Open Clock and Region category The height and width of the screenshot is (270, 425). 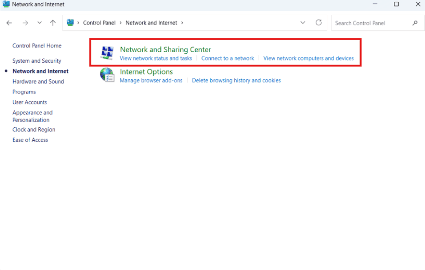[x=34, y=130]
